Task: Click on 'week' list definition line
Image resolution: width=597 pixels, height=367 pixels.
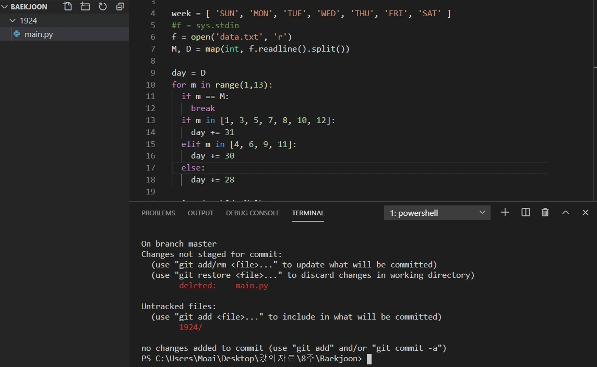Action: click(311, 14)
